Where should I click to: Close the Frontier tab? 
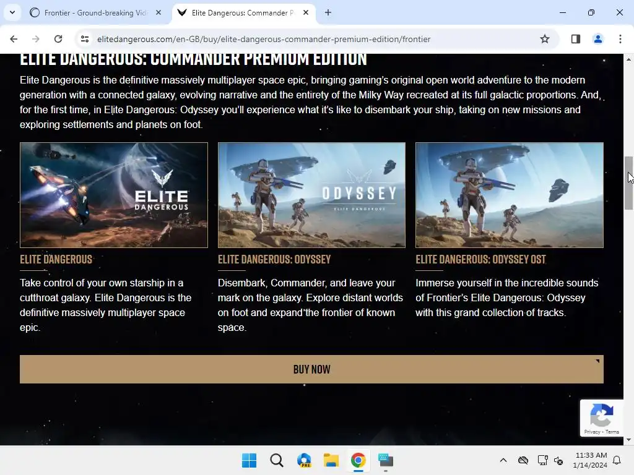[x=158, y=12]
